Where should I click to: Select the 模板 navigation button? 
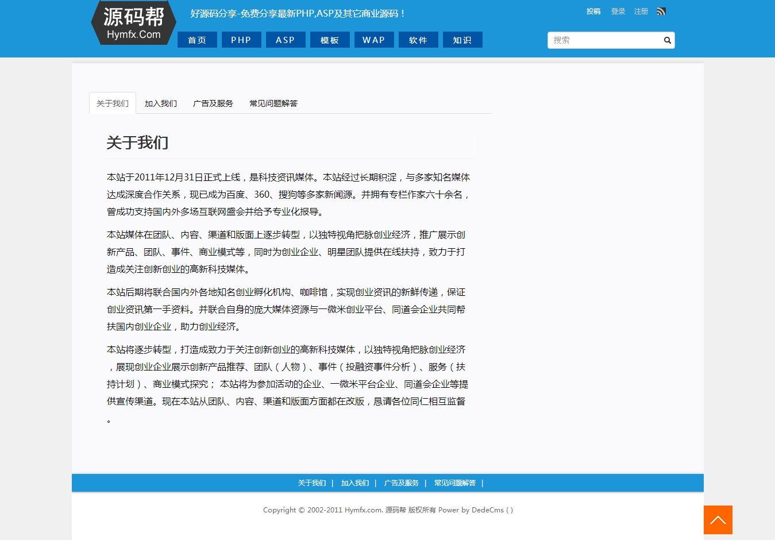coord(330,40)
